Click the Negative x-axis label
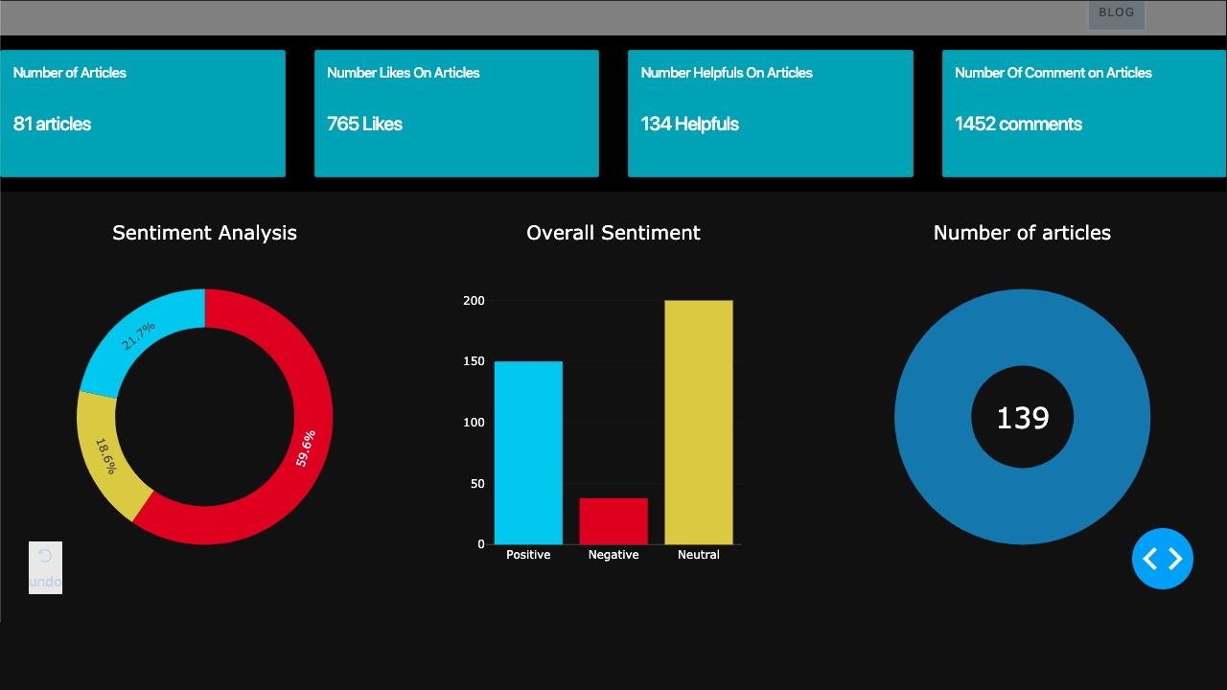Screen dimensions: 1227x690 click(613, 555)
